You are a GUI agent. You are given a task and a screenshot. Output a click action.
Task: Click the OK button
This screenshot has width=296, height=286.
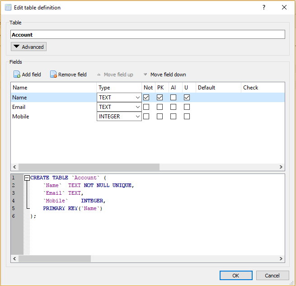point(236,275)
